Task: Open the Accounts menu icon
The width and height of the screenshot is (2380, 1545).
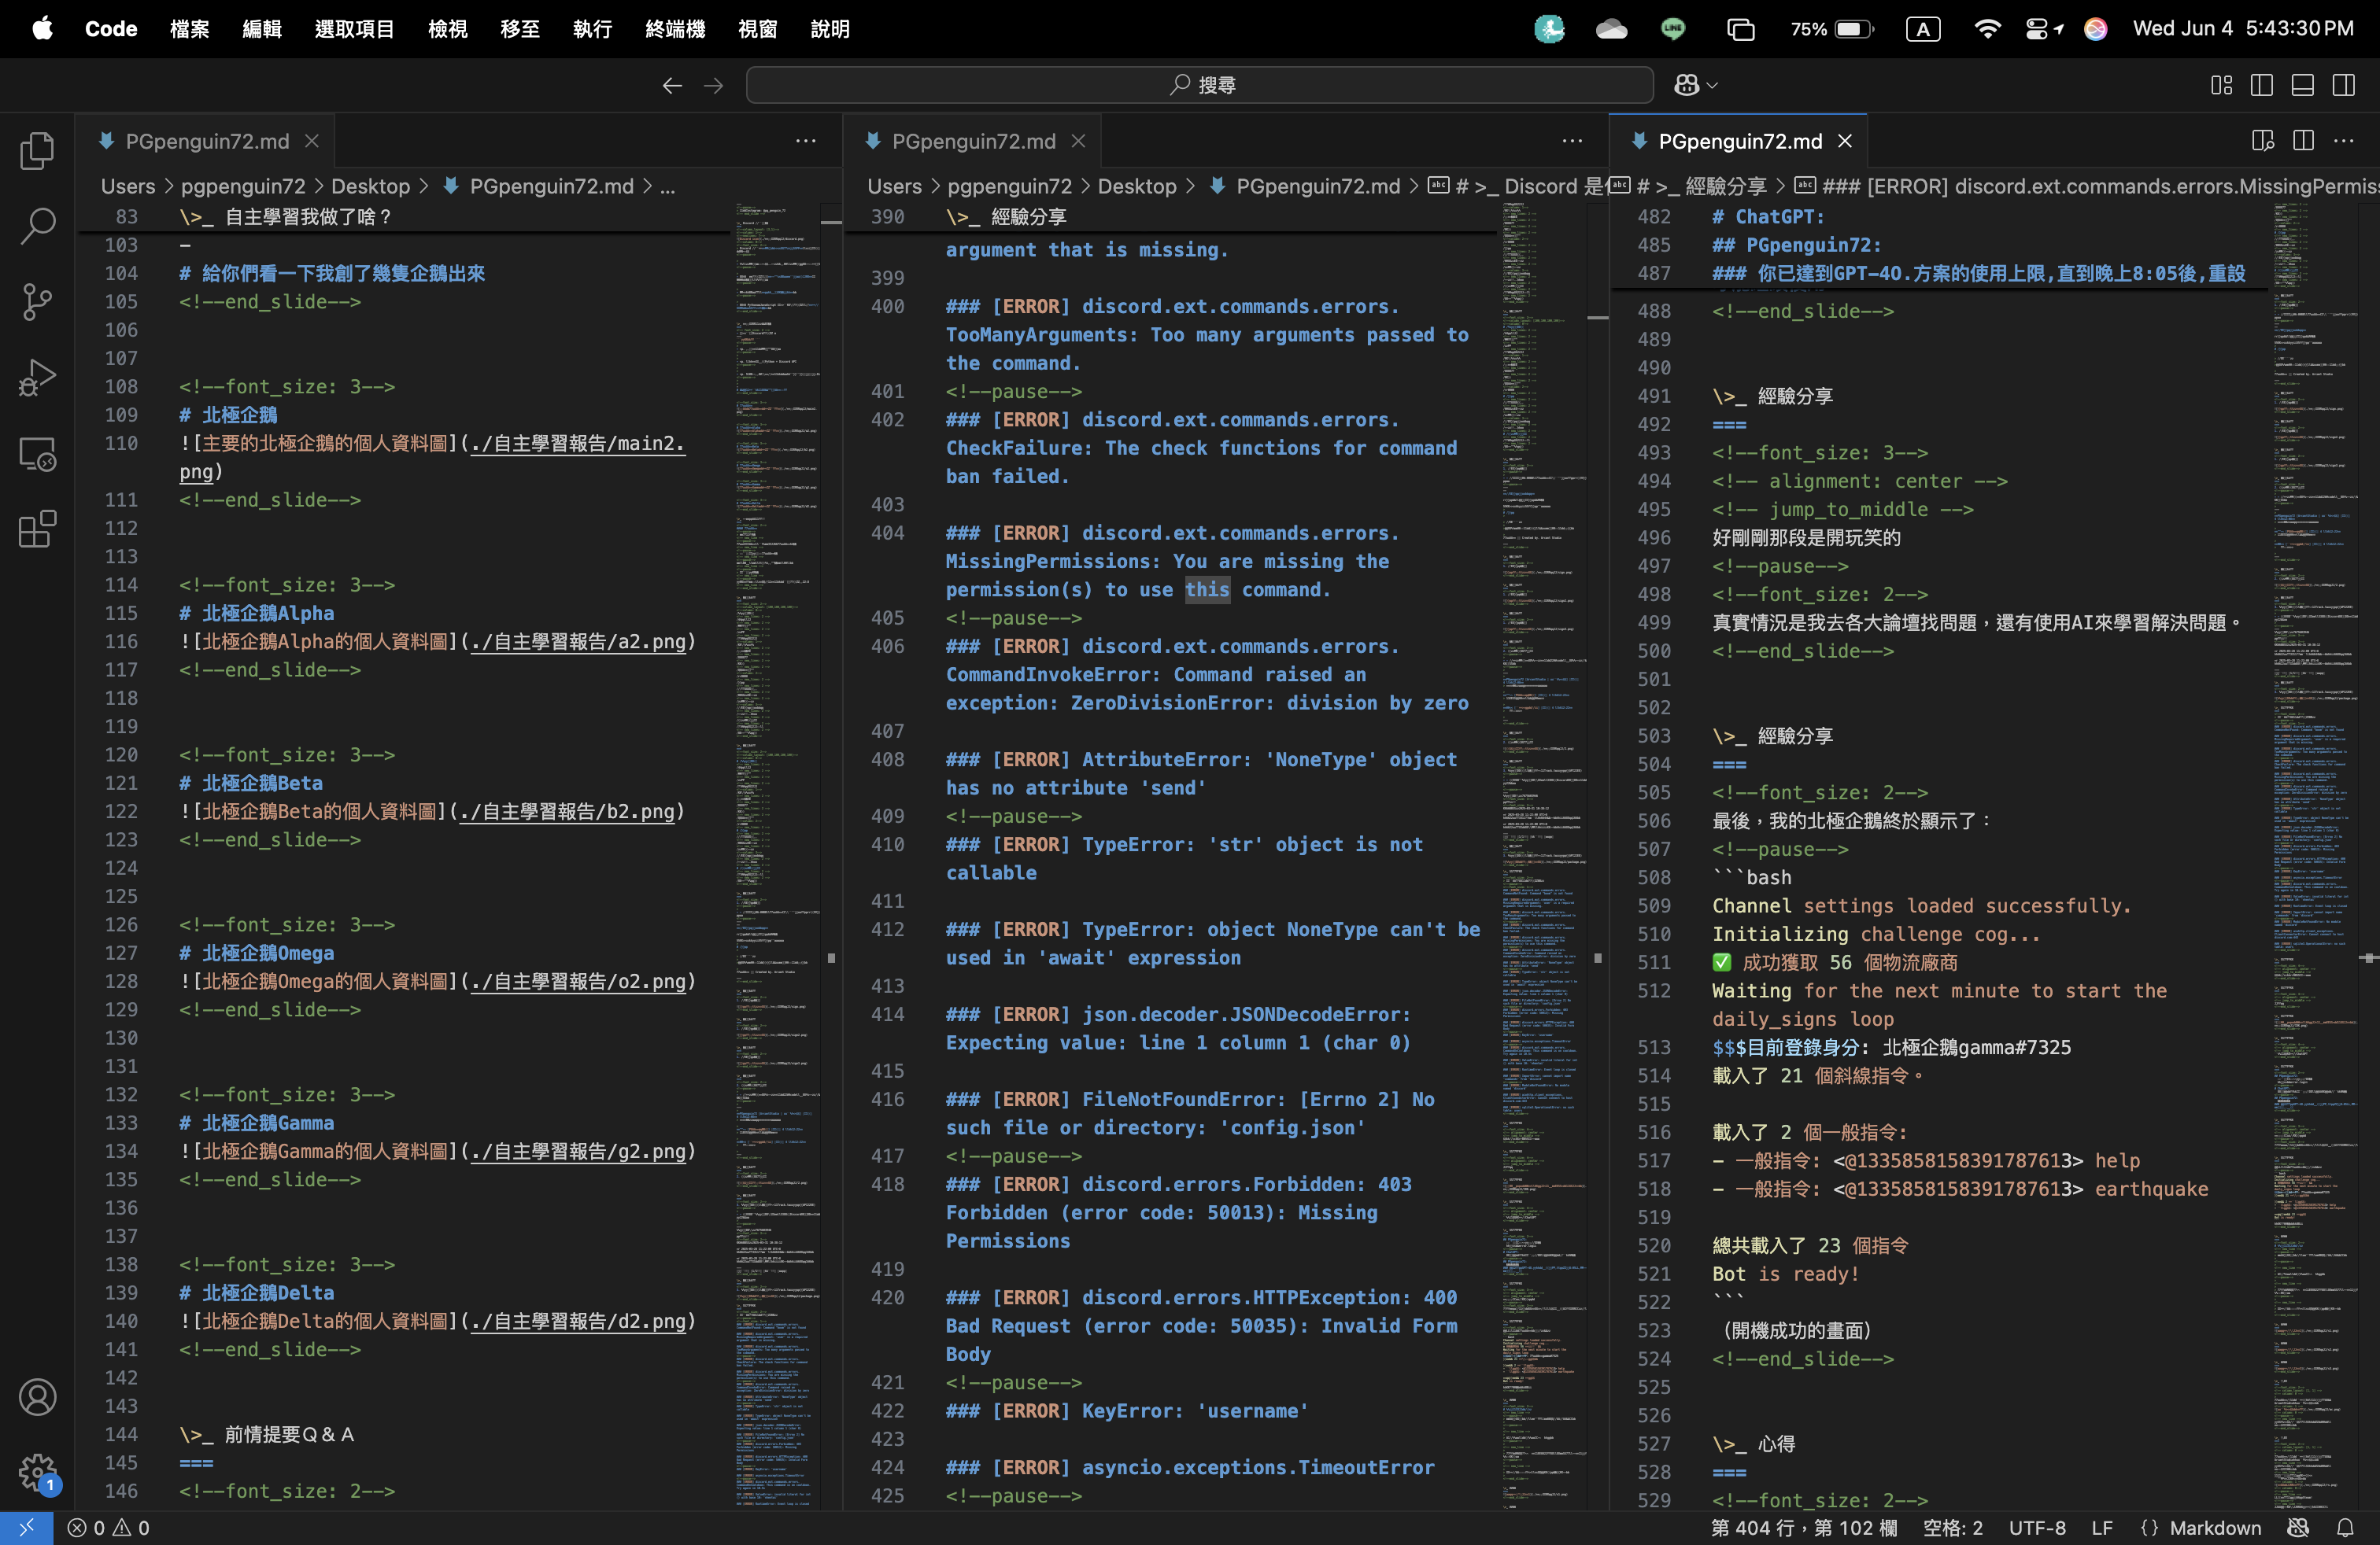Action: [x=37, y=1397]
